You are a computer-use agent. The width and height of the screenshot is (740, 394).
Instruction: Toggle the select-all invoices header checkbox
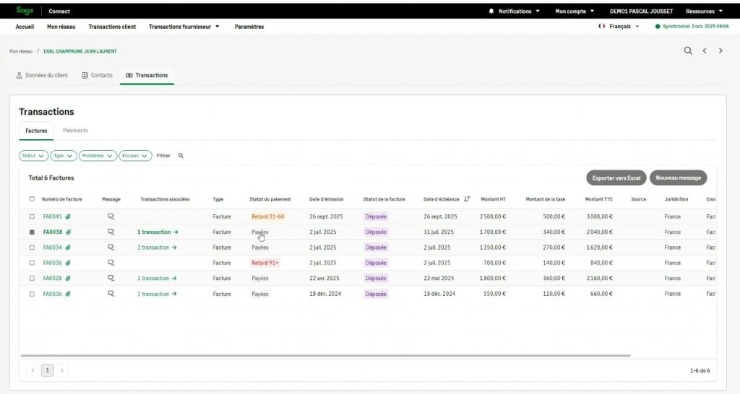click(32, 199)
